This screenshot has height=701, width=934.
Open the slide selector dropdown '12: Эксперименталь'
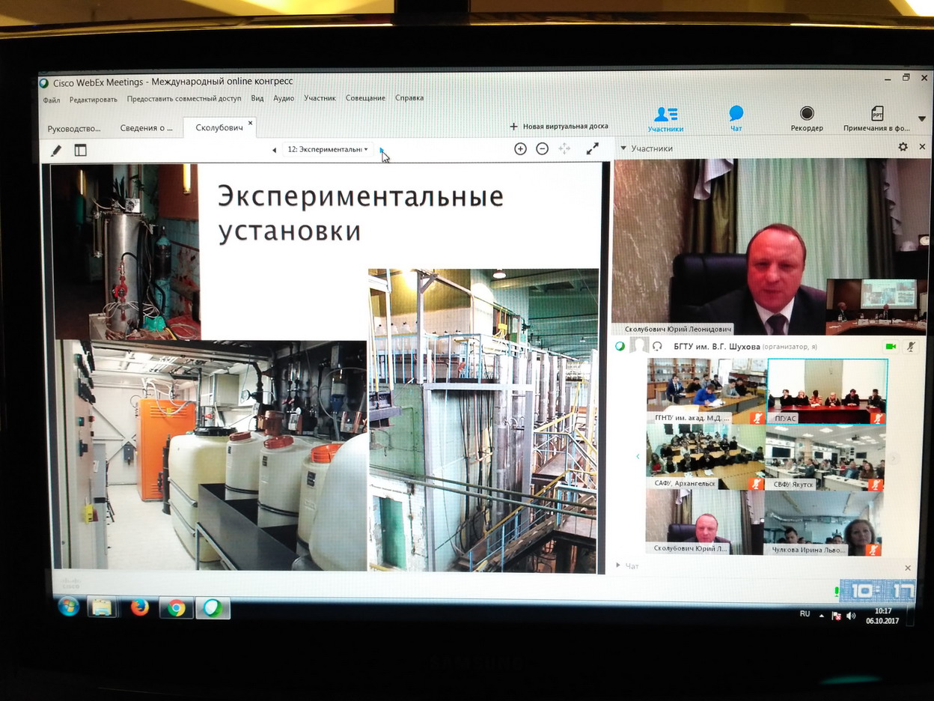tap(328, 150)
